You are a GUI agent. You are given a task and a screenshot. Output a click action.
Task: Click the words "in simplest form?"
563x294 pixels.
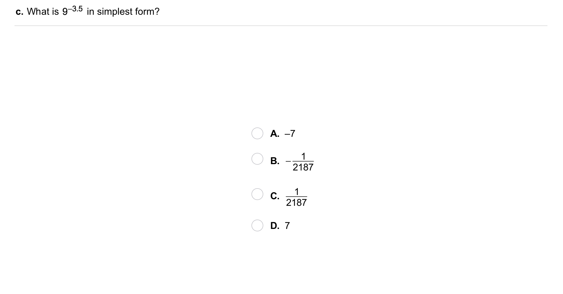(123, 12)
